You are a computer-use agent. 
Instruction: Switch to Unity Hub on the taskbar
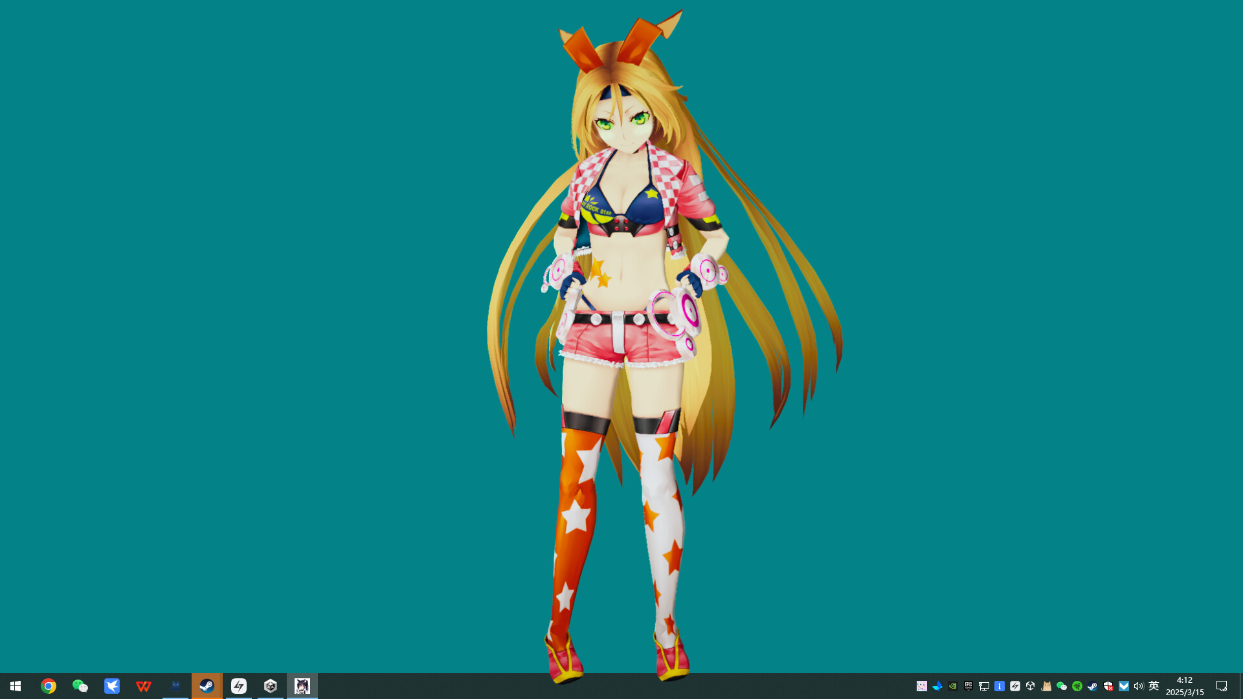point(271,686)
